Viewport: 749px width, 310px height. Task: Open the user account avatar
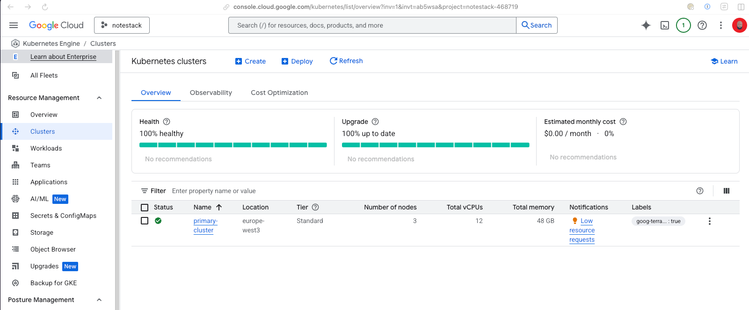(740, 25)
